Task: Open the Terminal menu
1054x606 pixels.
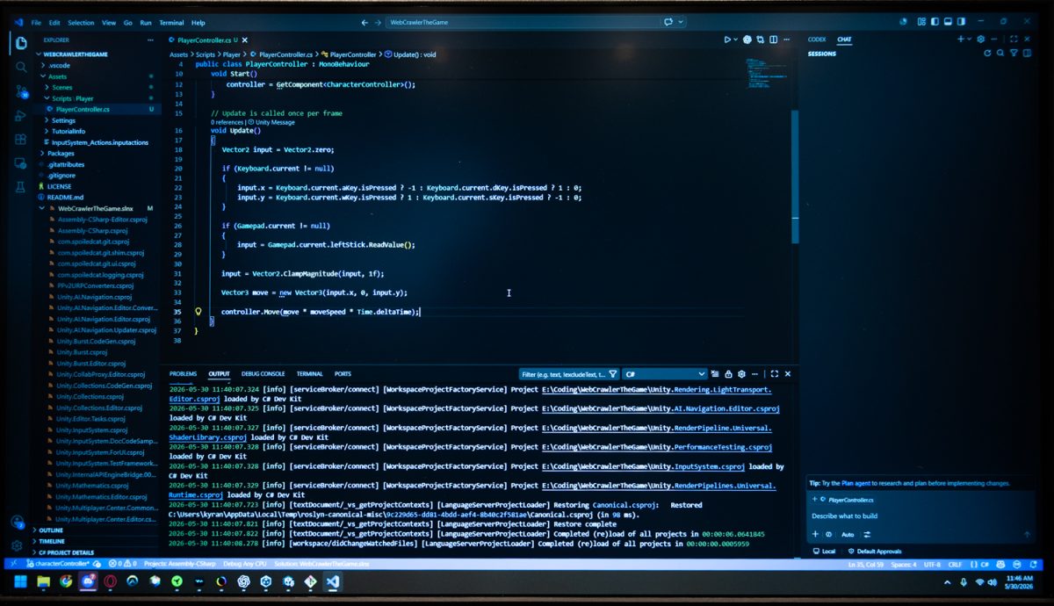Action: tap(171, 22)
